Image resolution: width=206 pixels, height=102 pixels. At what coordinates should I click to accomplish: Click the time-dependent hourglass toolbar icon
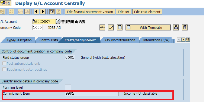pos(52,12)
